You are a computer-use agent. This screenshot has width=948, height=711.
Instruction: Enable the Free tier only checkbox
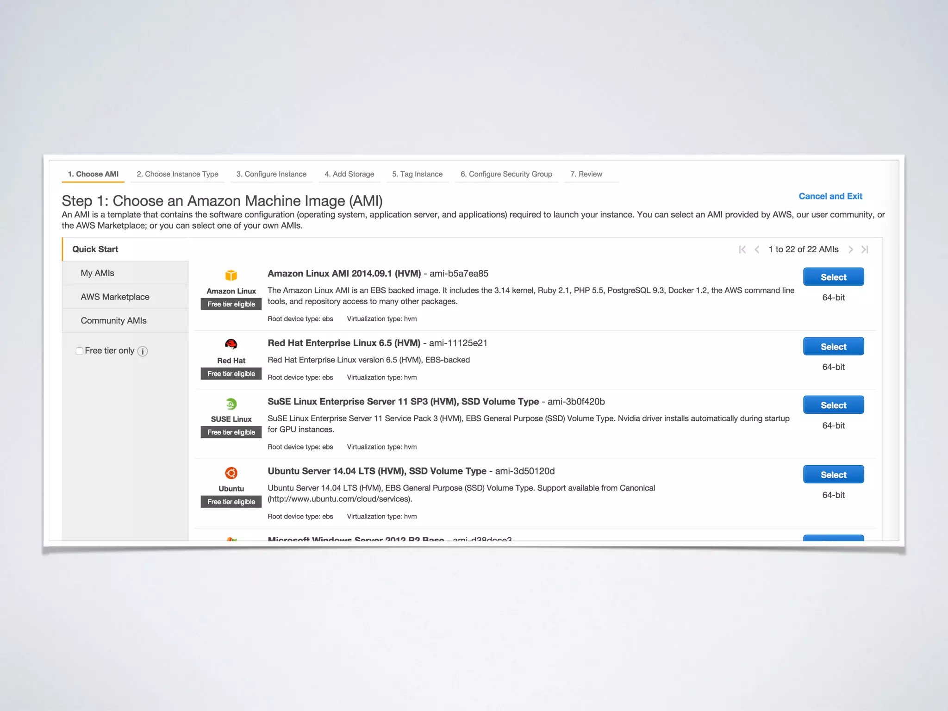click(x=80, y=351)
